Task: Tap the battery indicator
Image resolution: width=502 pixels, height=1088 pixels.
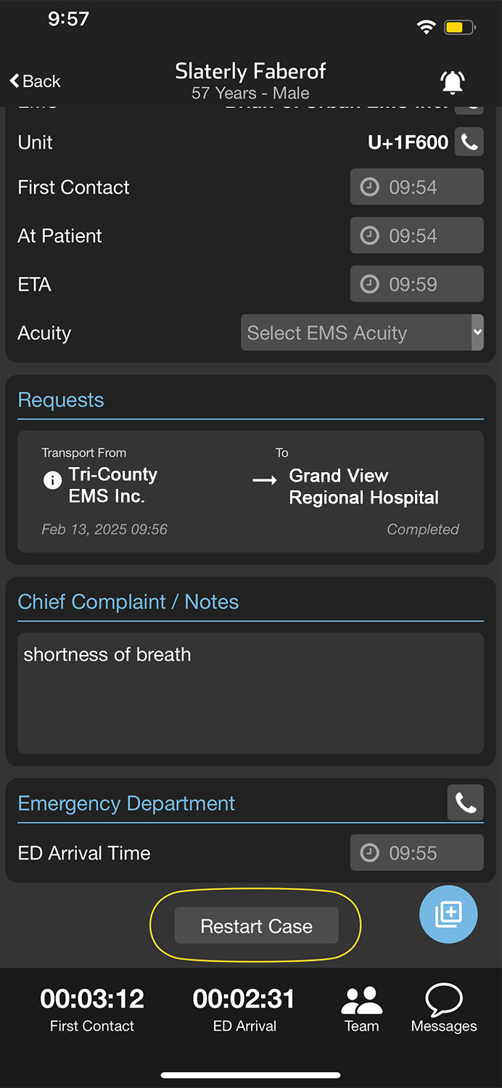Action: pyautogui.click(x=458, y=26)
